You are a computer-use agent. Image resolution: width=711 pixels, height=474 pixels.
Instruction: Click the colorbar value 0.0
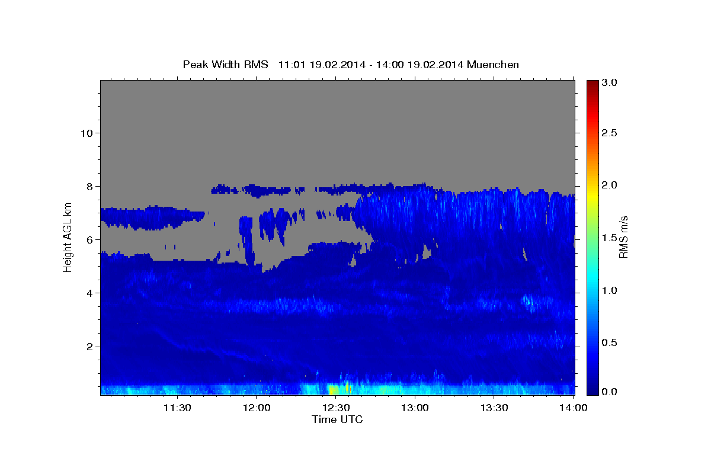[610, 392]
